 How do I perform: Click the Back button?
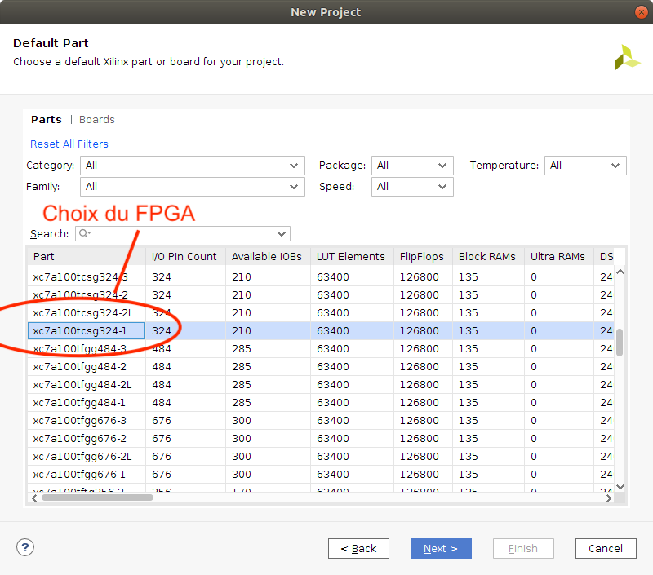[x=358, y=548]
